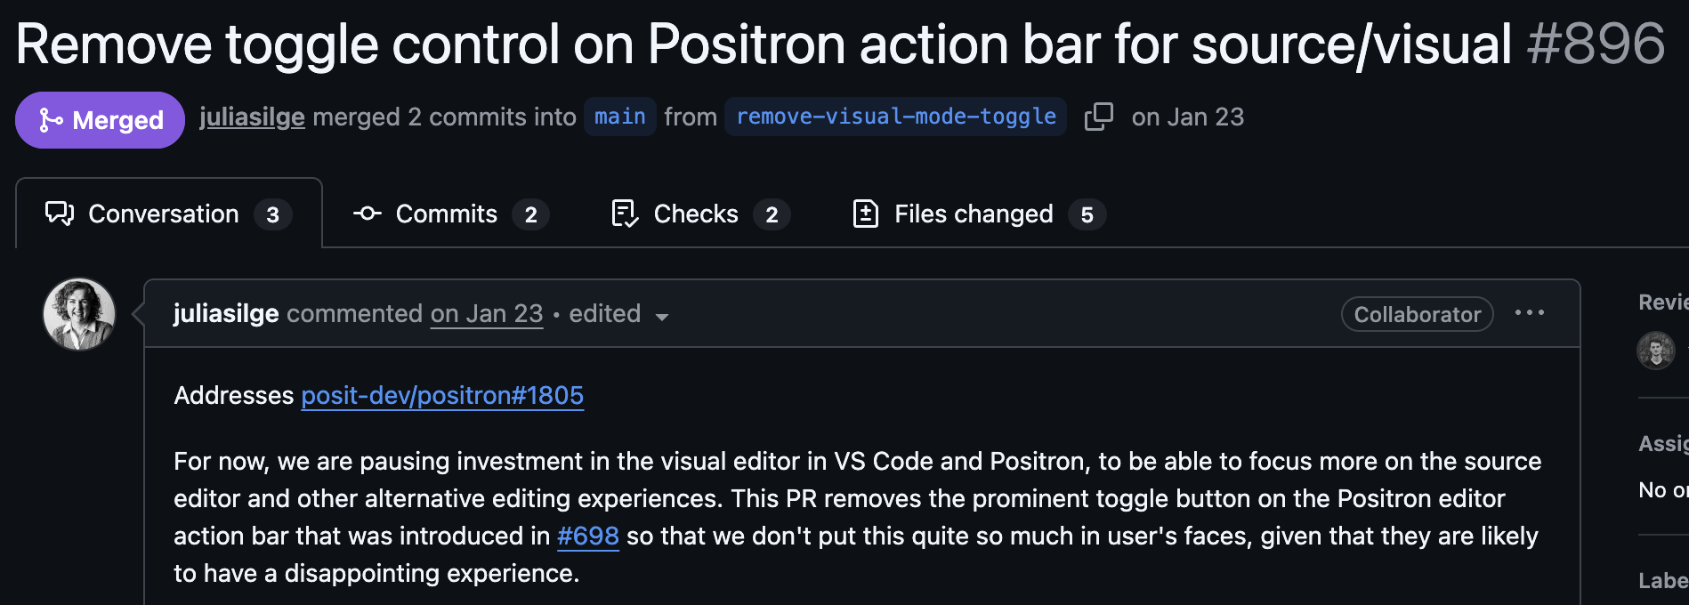Click the Merged status badge
The height and width of the screenshot is (605, 1689).
pyautogui.click(x=100, y=120)
